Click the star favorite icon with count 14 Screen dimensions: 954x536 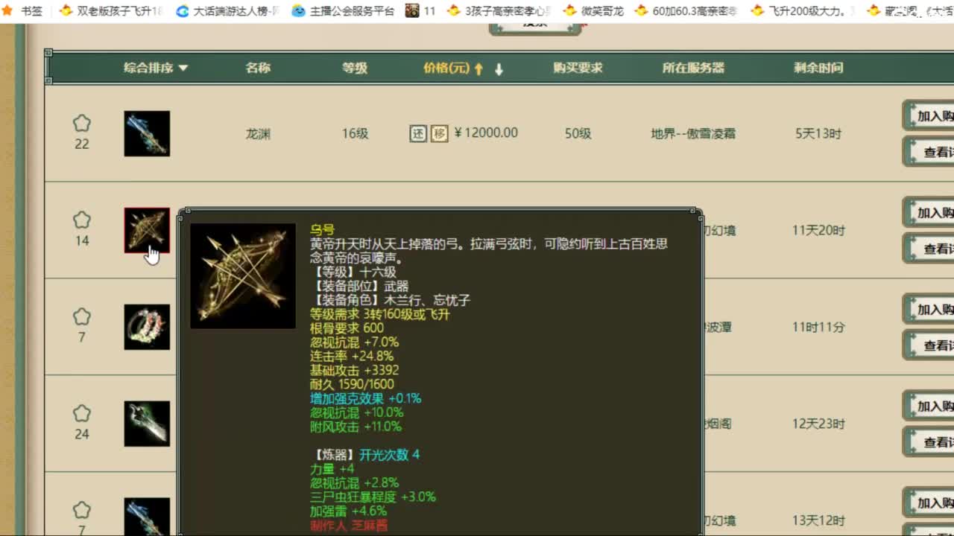click(82, 220)
